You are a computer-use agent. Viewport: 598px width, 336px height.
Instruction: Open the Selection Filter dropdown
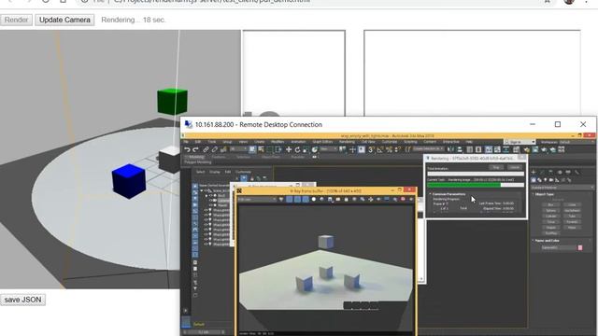[239, 149]
